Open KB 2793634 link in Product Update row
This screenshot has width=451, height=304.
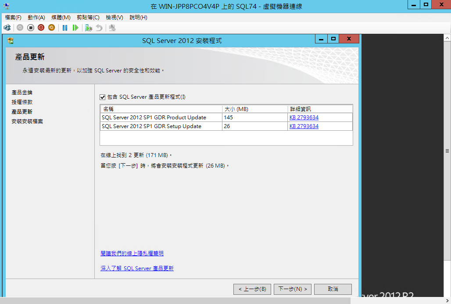(304, 117)
